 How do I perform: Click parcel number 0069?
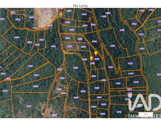point(111,67)
